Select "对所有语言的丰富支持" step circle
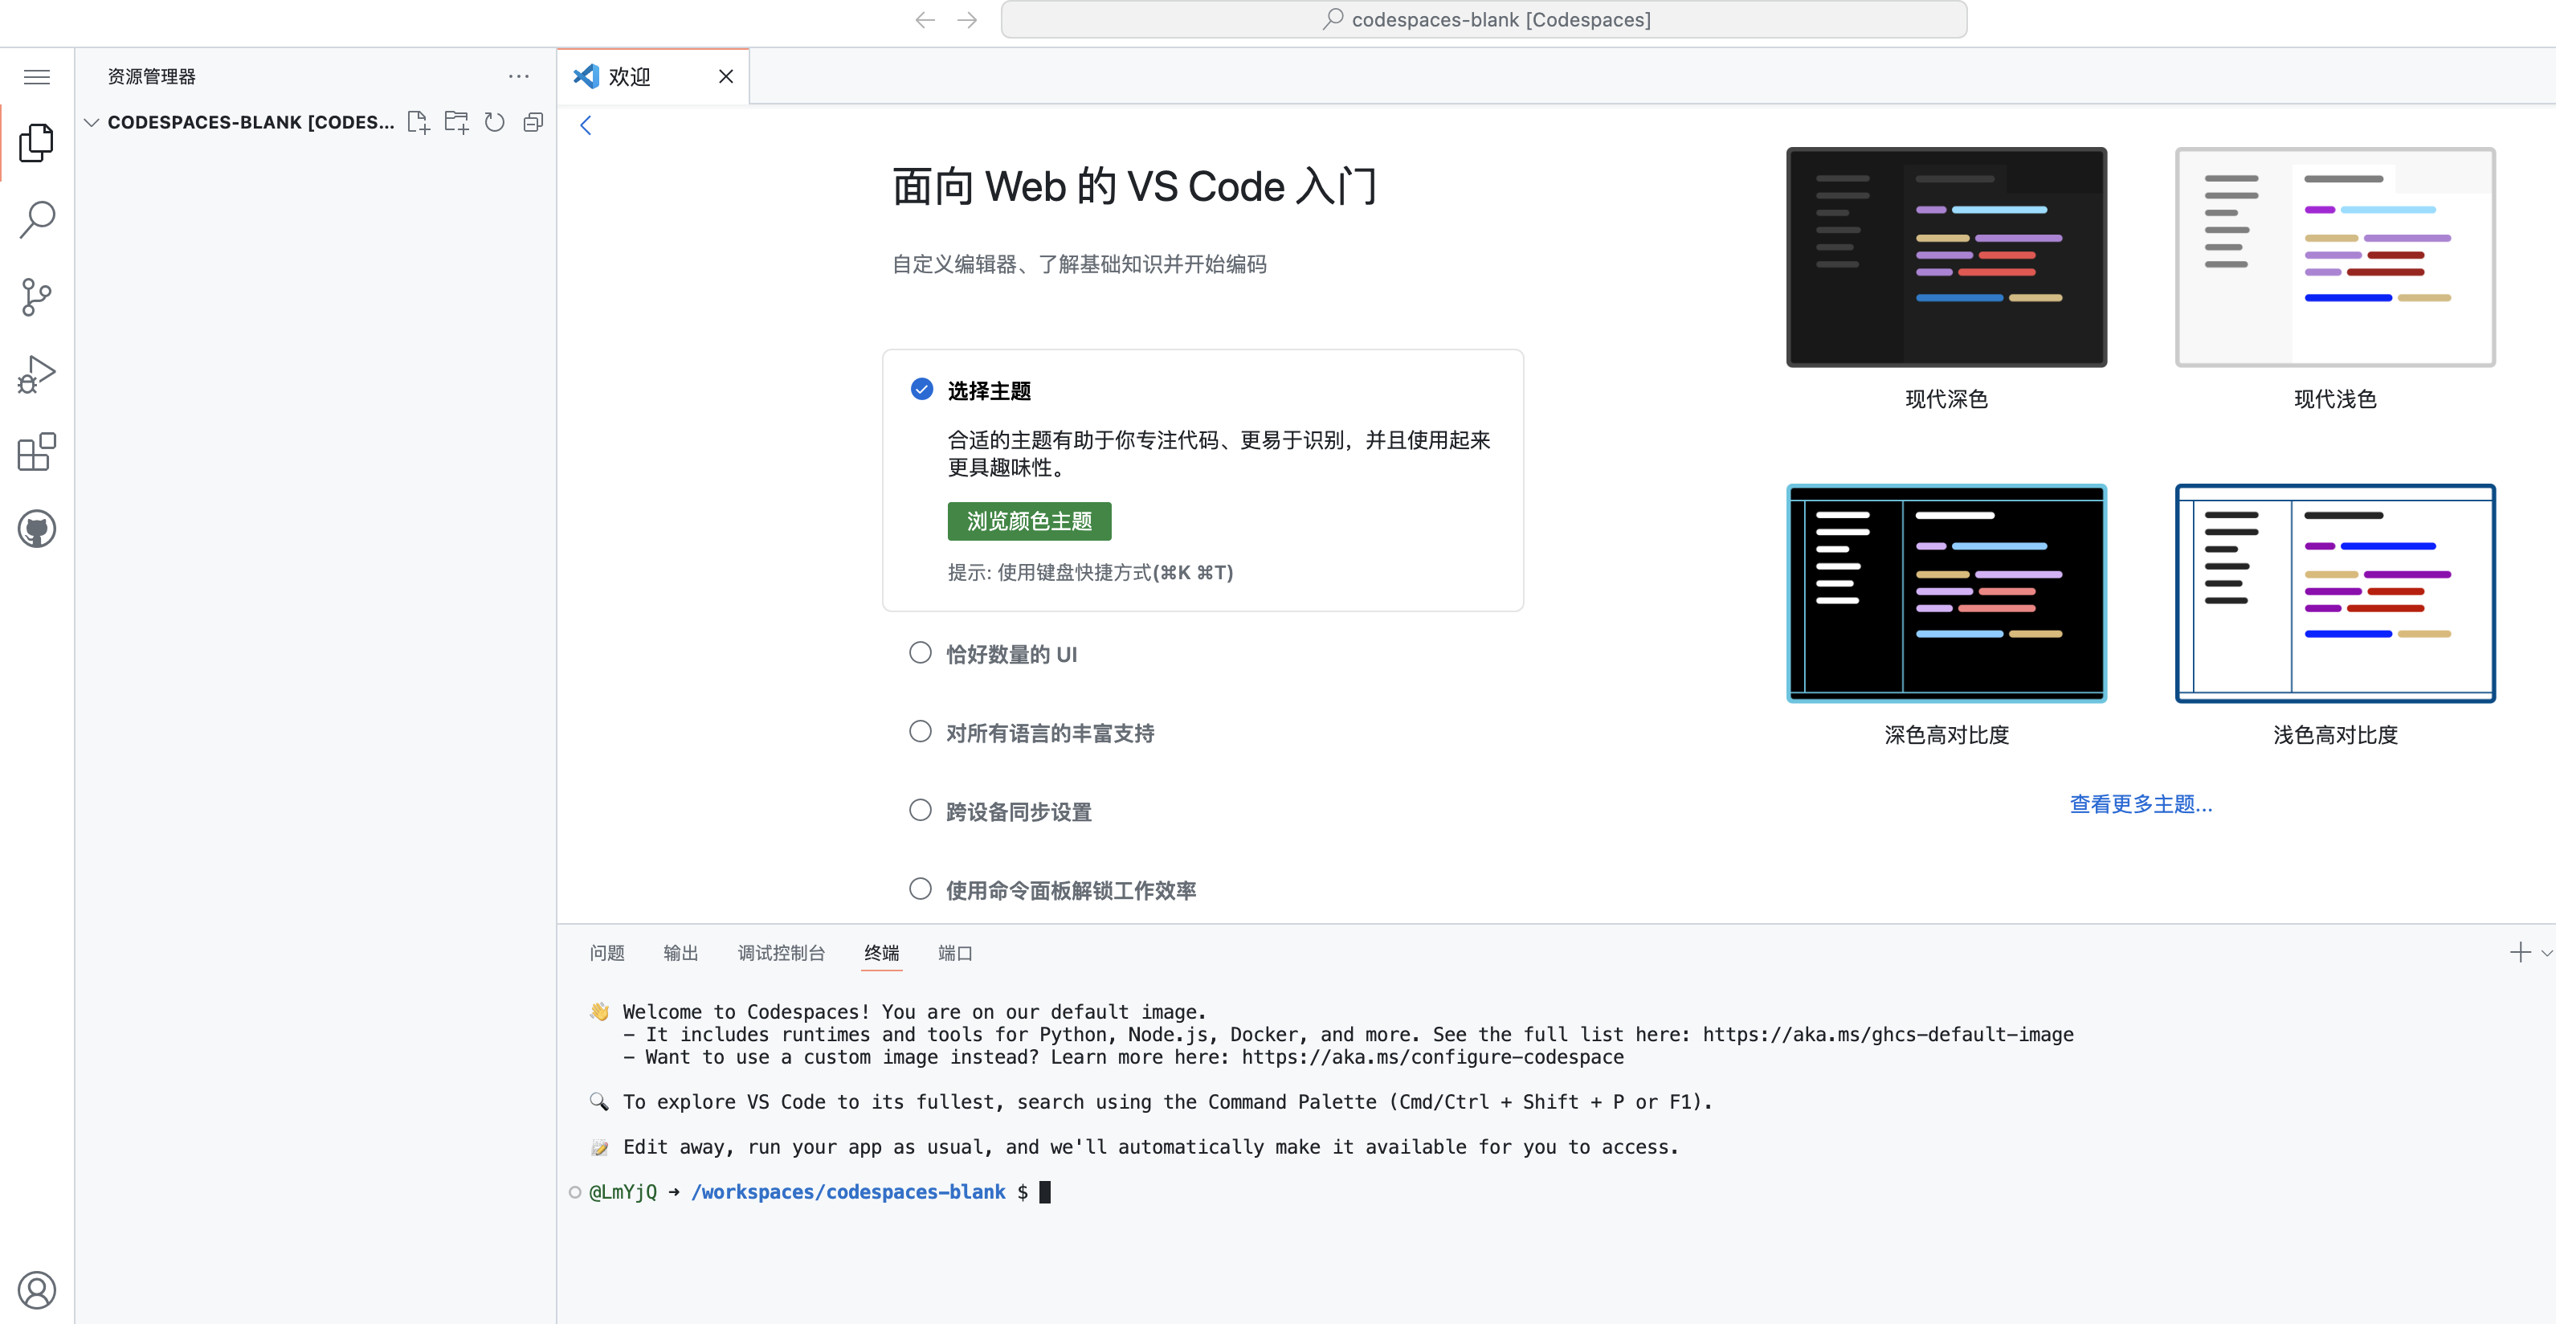This screenshot has width=2556, height=1324. click(x=920, y=731)
